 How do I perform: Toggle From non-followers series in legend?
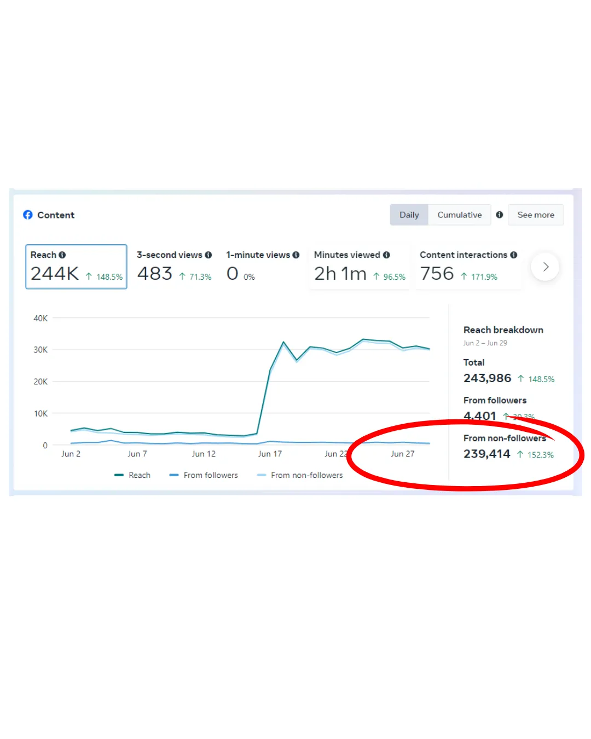coord(300,475)
